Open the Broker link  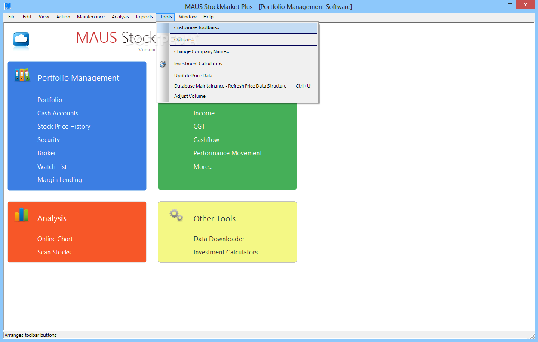coord(47,153)
